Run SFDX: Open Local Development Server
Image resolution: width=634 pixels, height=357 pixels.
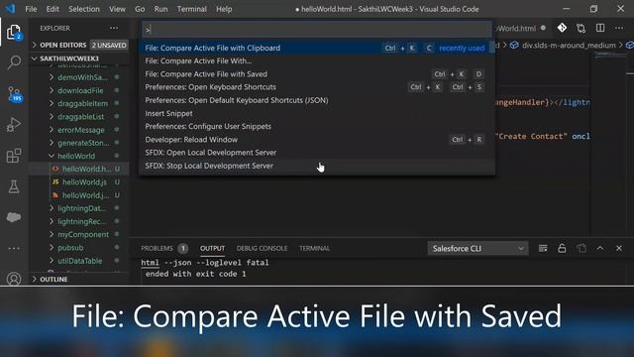[317, 153]
